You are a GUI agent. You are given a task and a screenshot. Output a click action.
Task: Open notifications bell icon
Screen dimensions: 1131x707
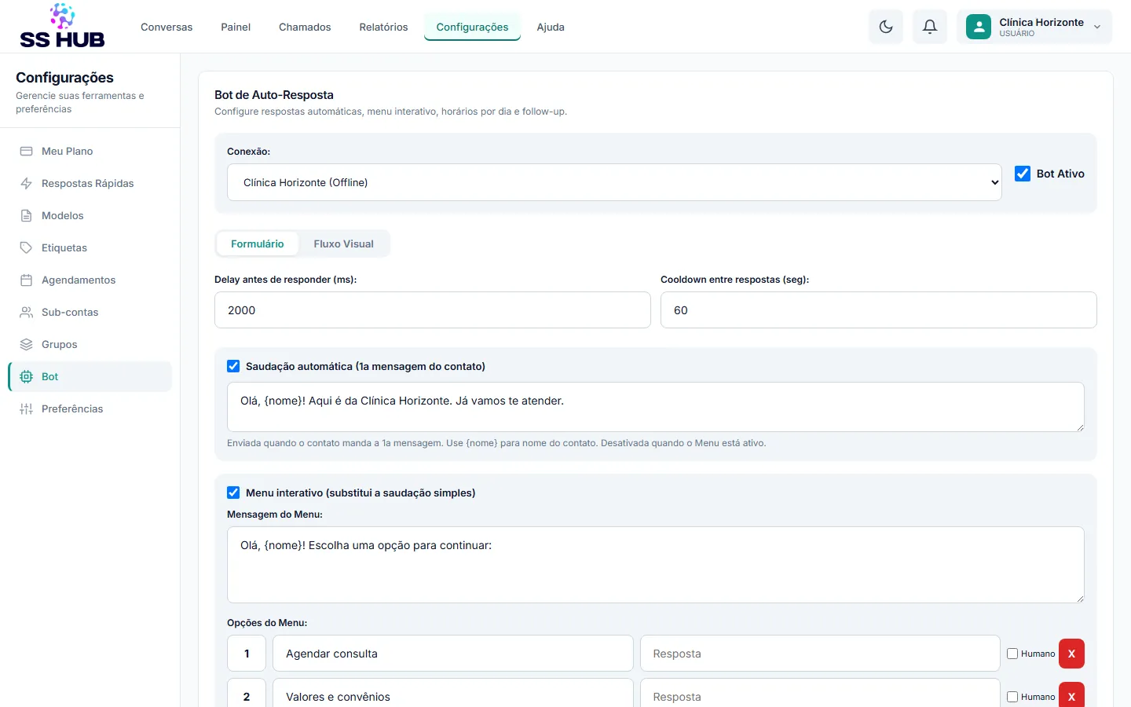pyautogui.click(x=930, y=27)
